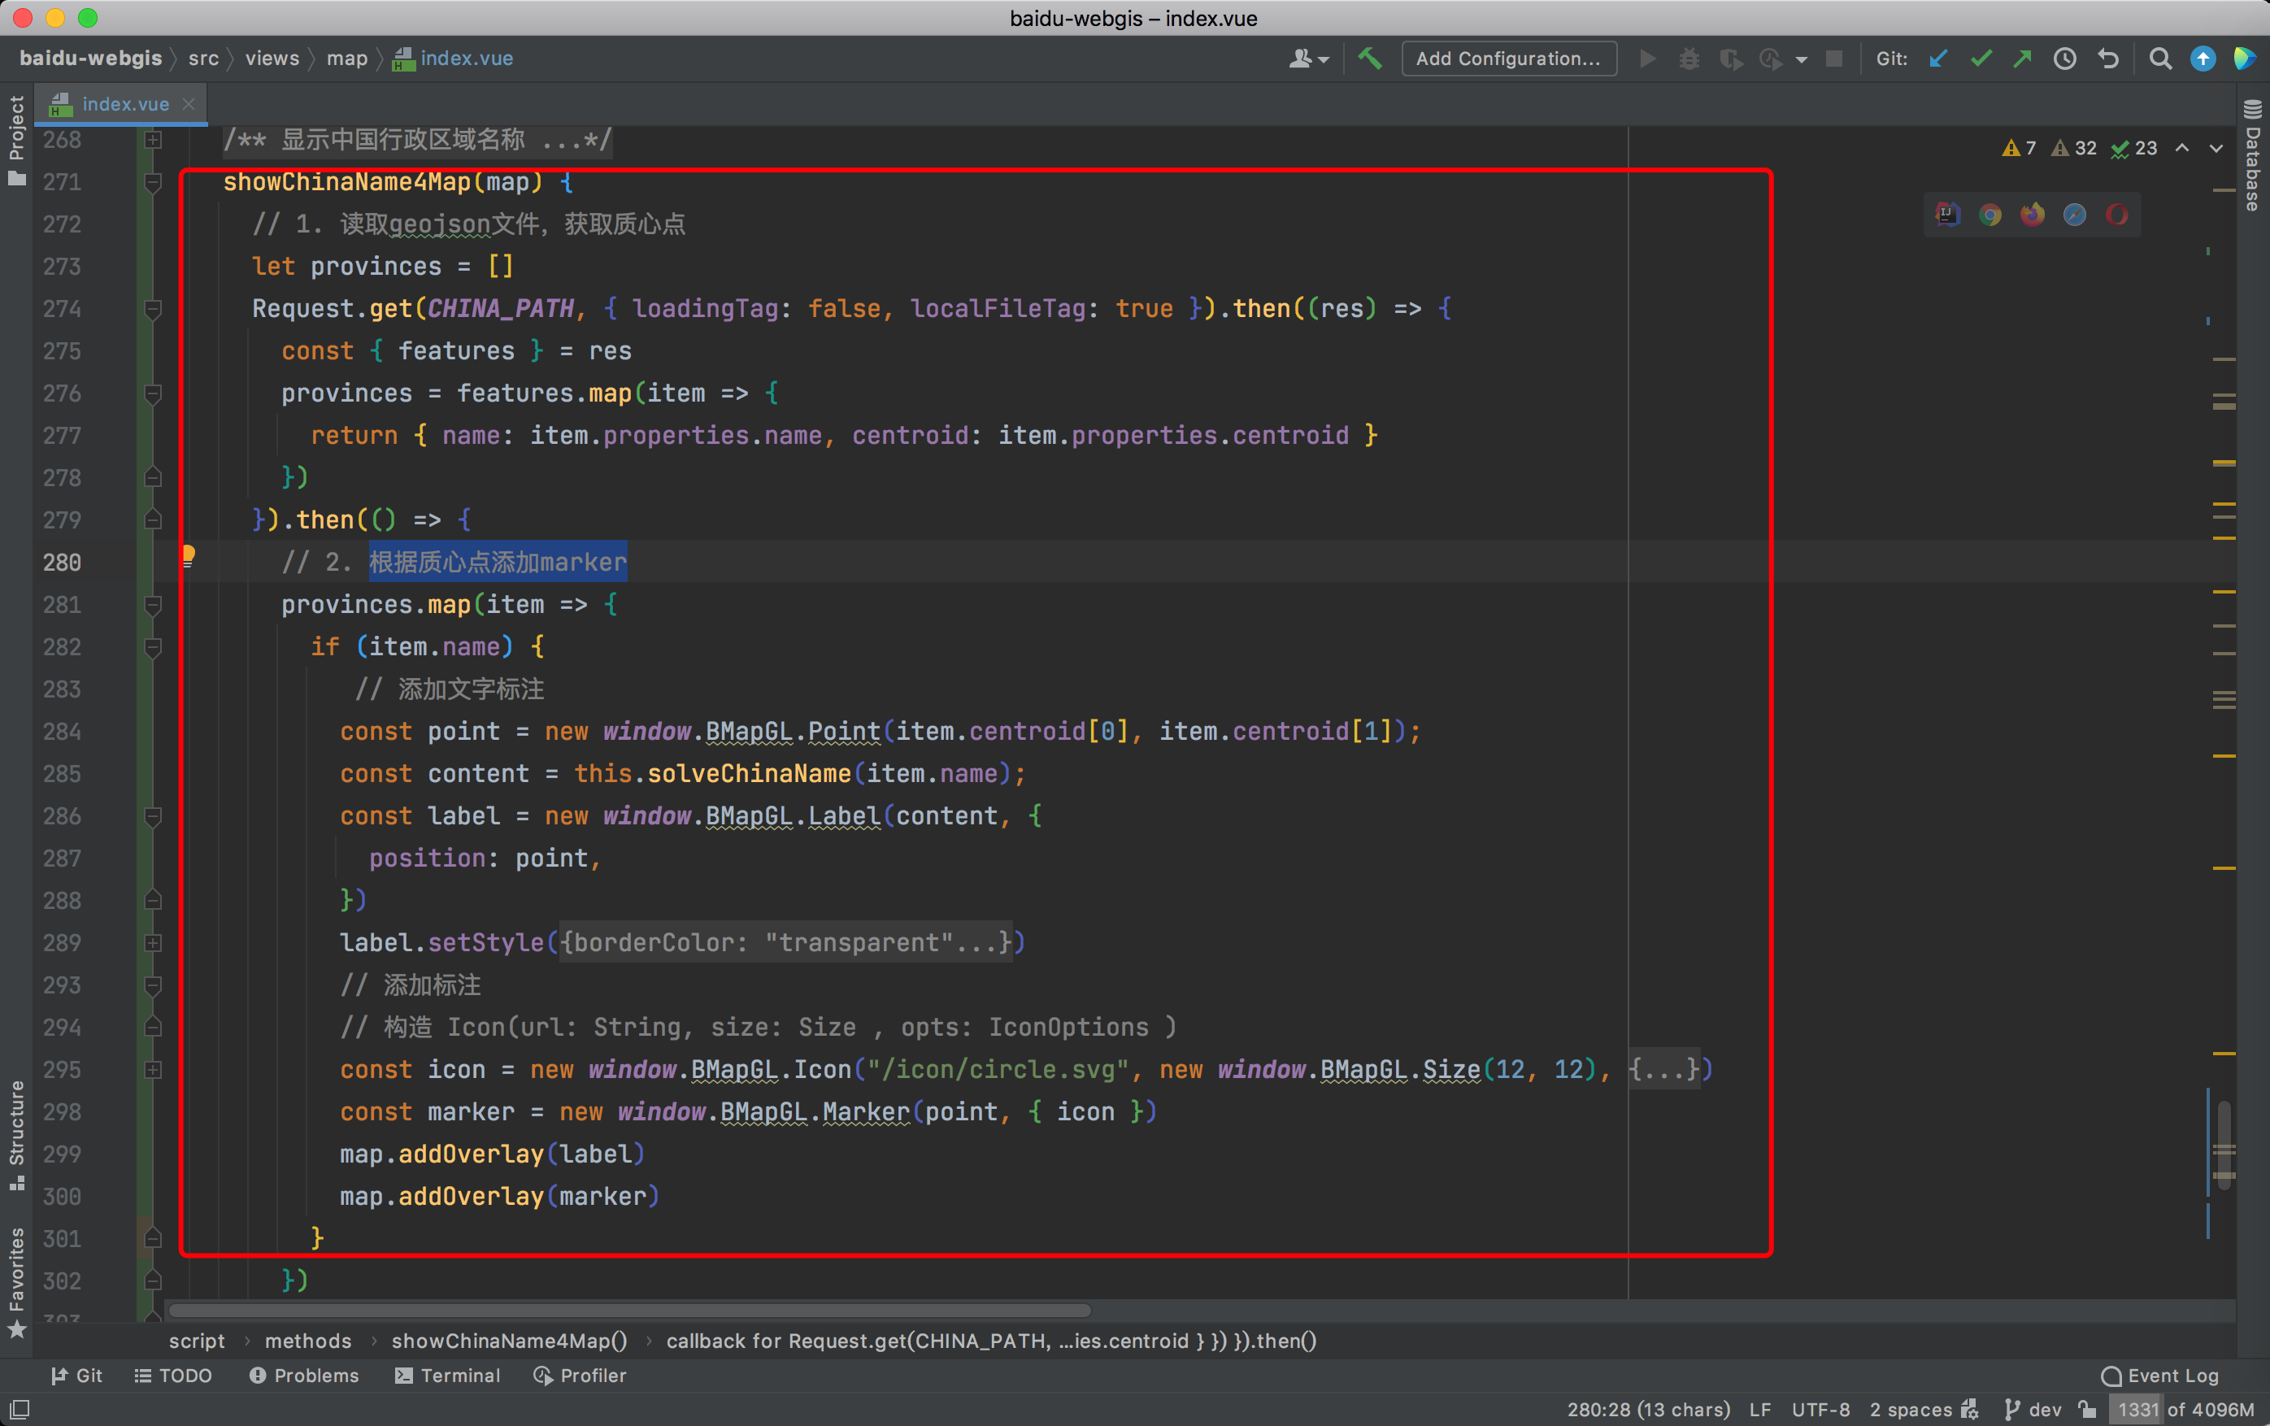Click the horizontal editor scrollbar
This screenshot has height=1426, width=2270.
click(630, 1310)
